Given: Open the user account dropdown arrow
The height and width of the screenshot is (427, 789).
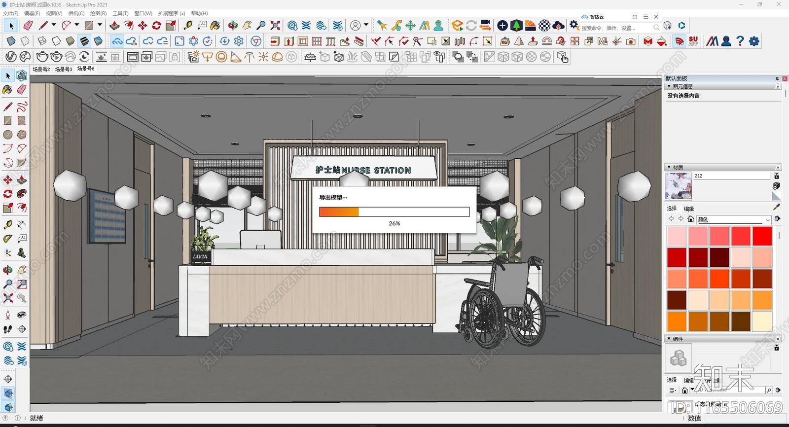Looking at the screenshot, I should pos(366,25).
